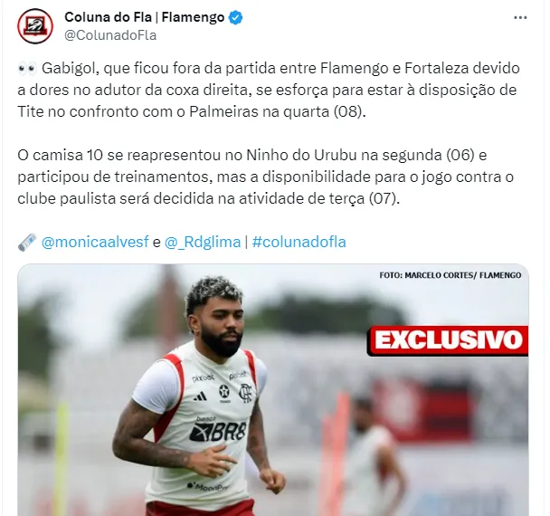This screenshot has height=516, width=550.
Task: Open the three-dot more options menu
Action: tap(520, 18)
